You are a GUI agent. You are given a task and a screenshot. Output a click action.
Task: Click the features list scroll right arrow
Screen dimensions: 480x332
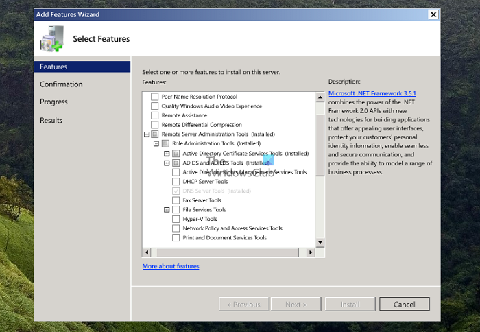pyautogui.click(x=311, y=252)
